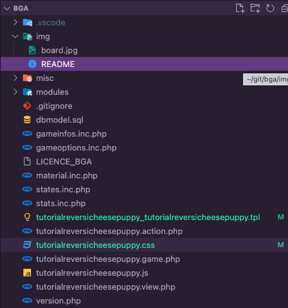Select the .vscode folder name
The image size is (288, 308).
tap(51, 23)
